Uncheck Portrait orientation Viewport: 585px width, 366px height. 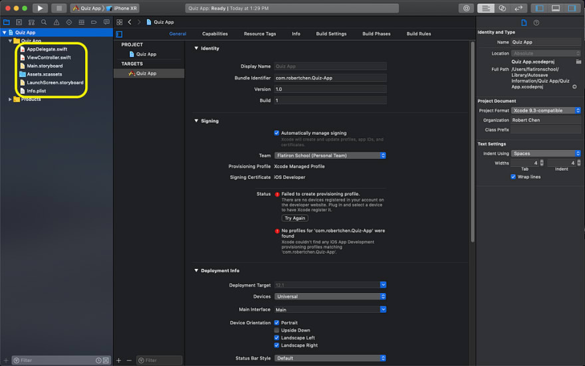pyautogui.click(x=277, y=322)
